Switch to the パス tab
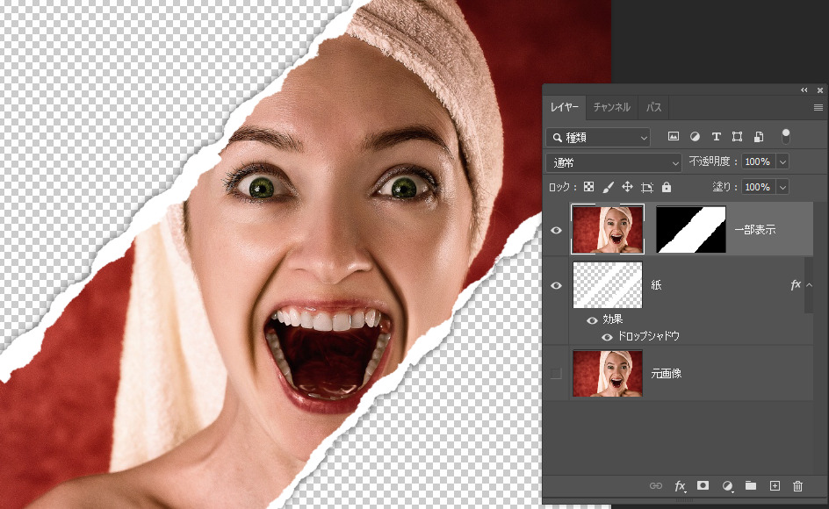The image size is (829, 509). coord(653,107)
